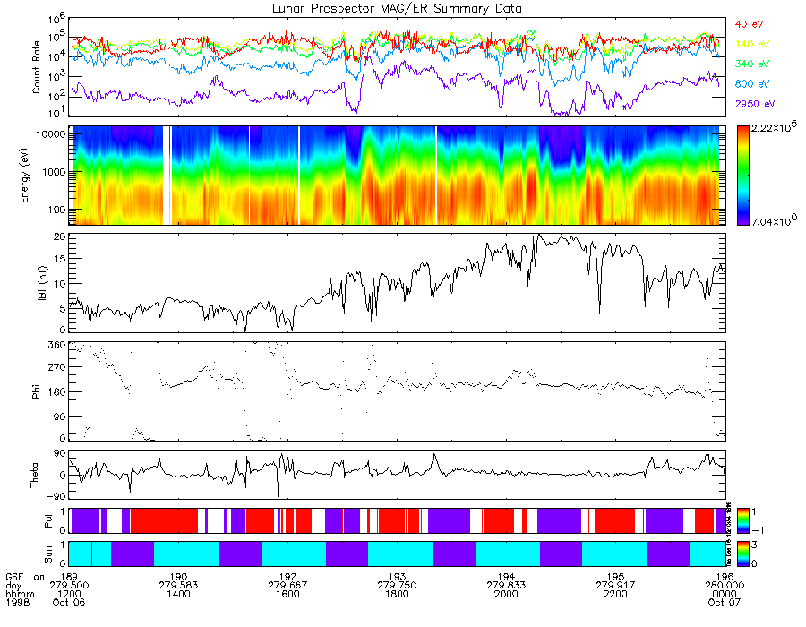The image size is (806, 627).
Task: Click the Pol panel color bar legend
Action: [x=742, y=520]
